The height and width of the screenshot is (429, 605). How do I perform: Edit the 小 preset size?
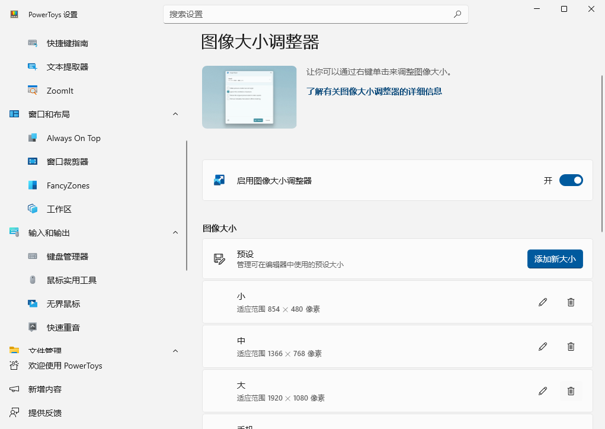(x=542, y=302)
